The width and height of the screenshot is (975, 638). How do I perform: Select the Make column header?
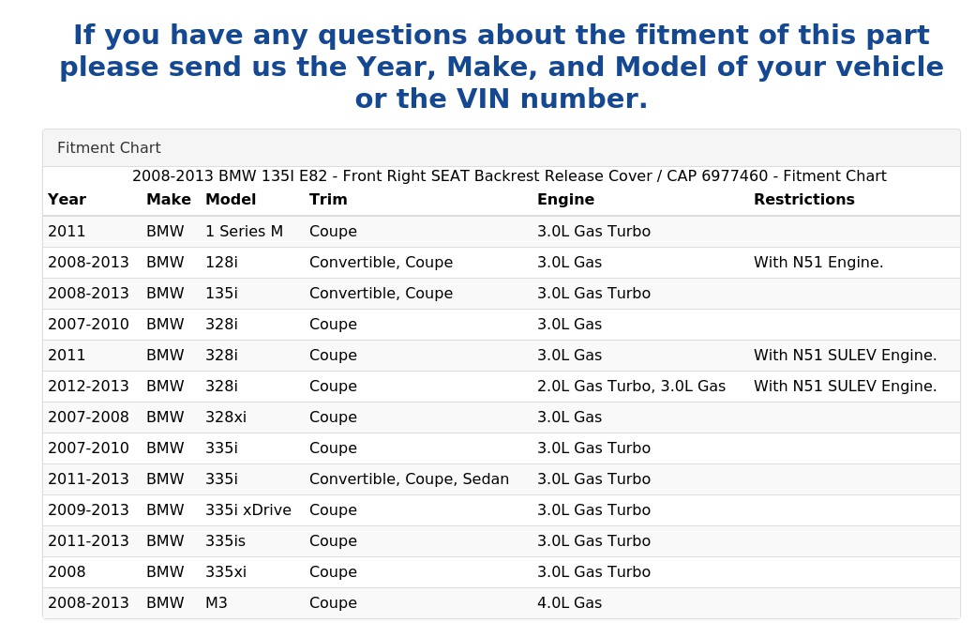click(169, 199)
